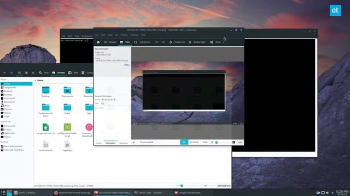Toggle the Thumbnail Bar in Gwenview
This screenshot has height=196, width=350.
pyautogui.click(x=147, y=142)
